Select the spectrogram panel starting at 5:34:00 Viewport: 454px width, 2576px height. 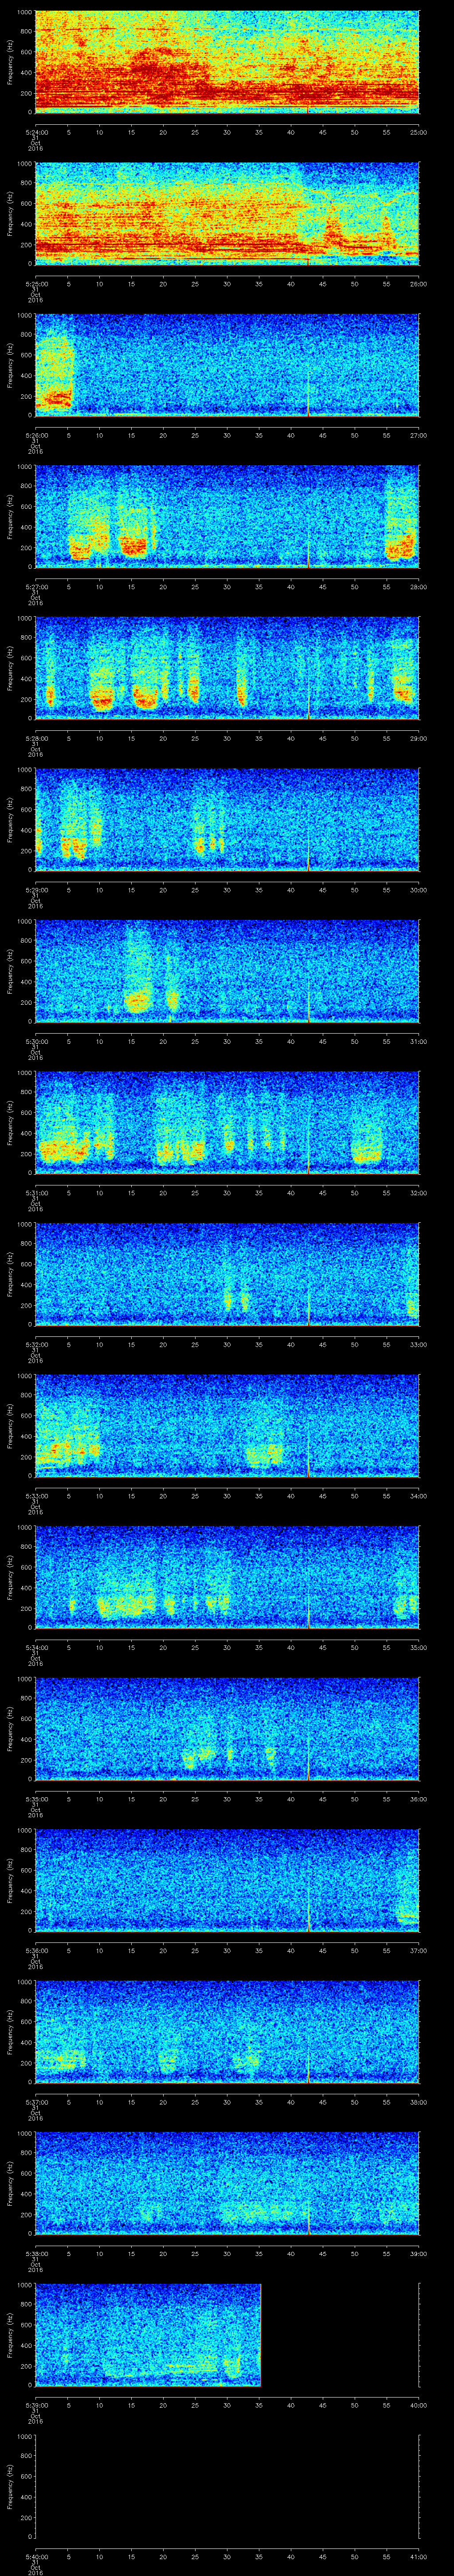tap(227, 1576)
